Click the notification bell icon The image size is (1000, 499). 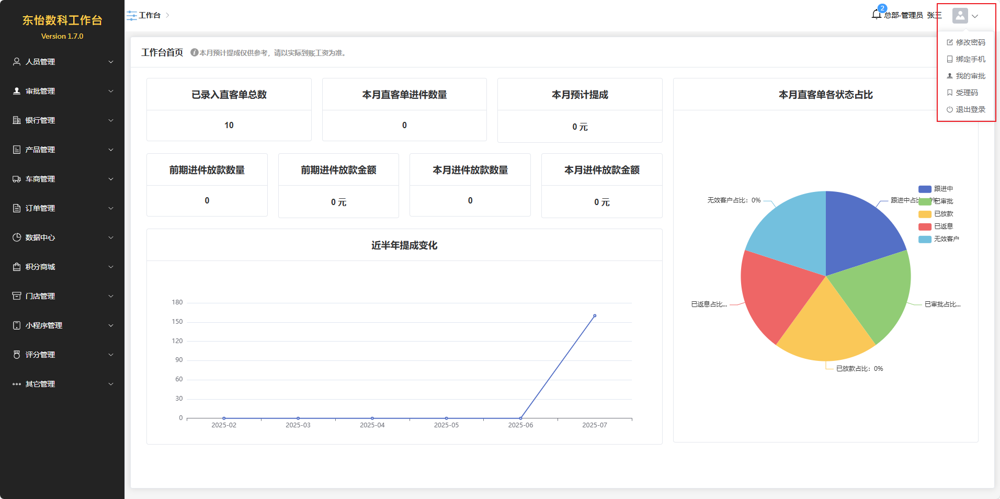coord(877,15)
